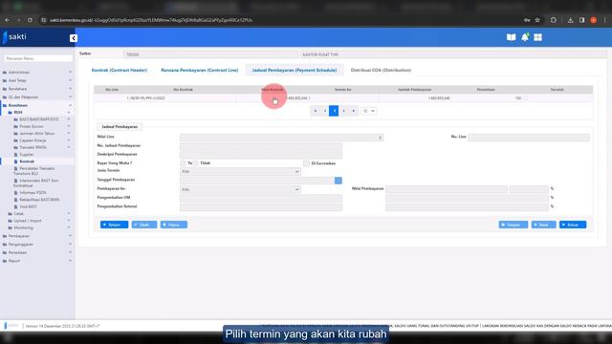Select the Tidak radio for Bayar Uang Muka
Image resolution: width=612 pixels, height=344 pixels.
[195, 163]
